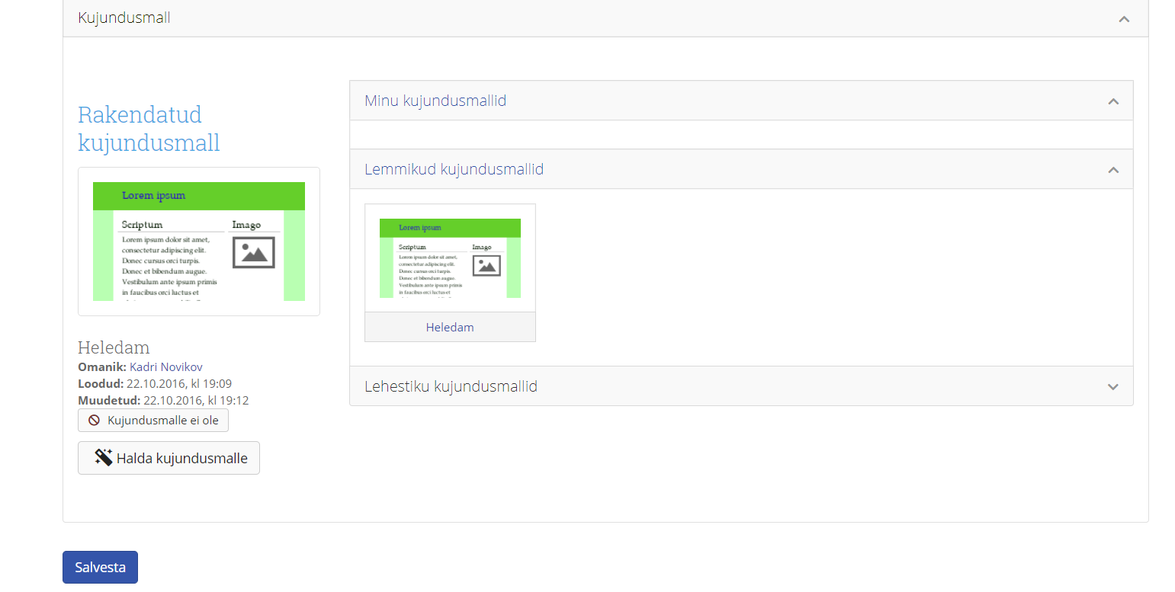Click the magic wand icon
This screenshot has height=592, width=1175.
[103, 457]
